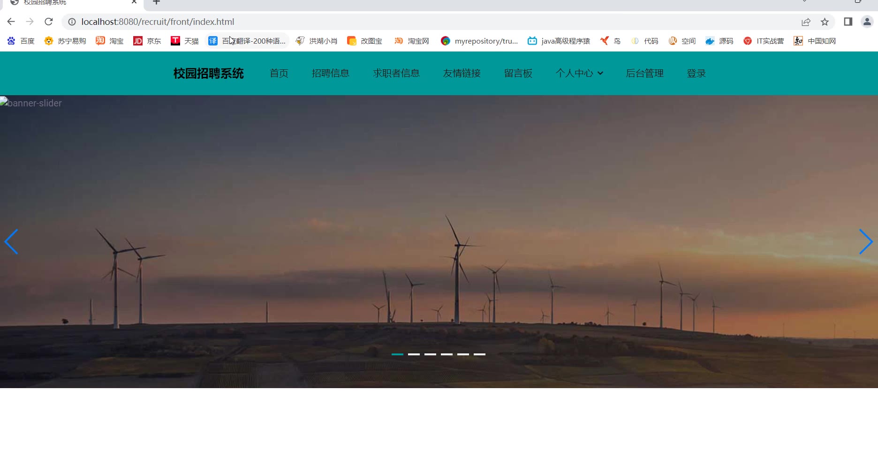The width and height of the screenshot is (878, 450).
Task: Open the 空间 bookmark
Action: click(682, 41)
